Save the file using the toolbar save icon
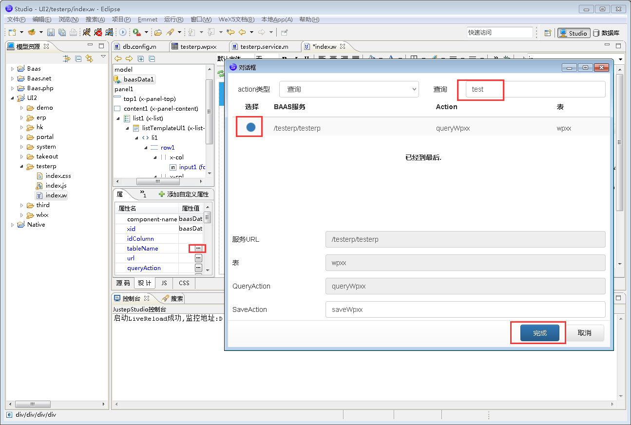631x425 pixels. (x=50, y=32)
